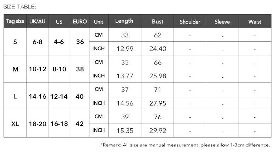
Task: Select the Length column header
Action: [x=124, y=21]
